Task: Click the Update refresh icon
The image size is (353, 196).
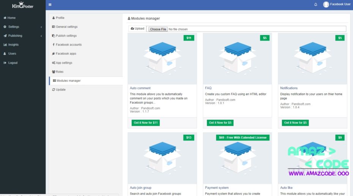Action: [x=54, y=90]
